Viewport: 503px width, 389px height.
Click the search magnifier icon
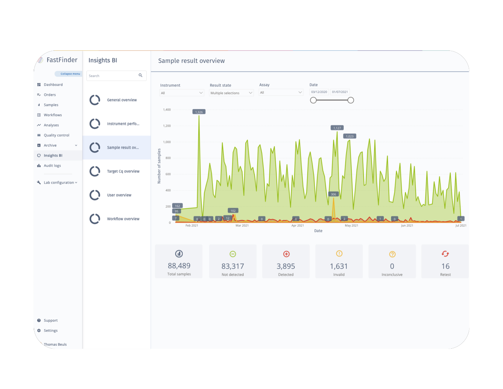[141, 75]
